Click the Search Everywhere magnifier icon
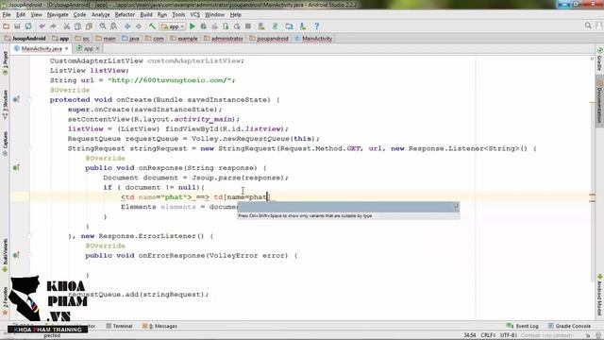The width and height of the screenshot is (604, 340). (588, 25)
